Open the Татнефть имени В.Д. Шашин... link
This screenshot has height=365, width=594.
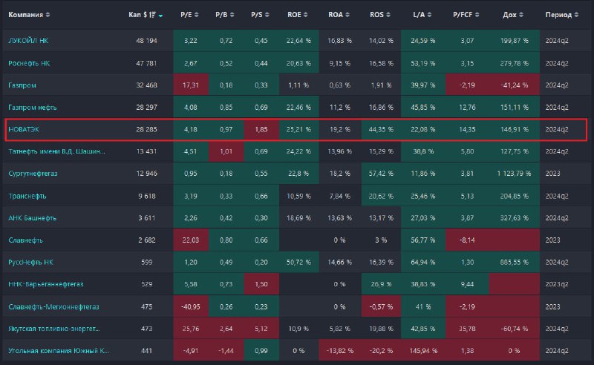[x=57, y=151]
